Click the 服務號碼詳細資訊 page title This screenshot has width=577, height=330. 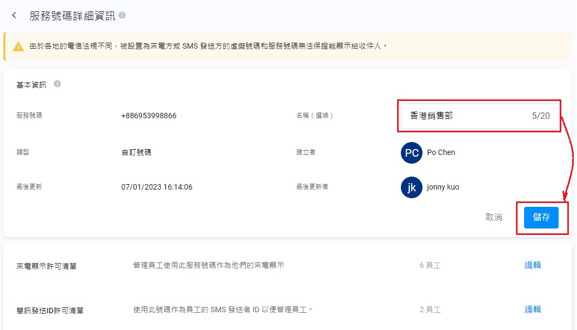[72, 16]
